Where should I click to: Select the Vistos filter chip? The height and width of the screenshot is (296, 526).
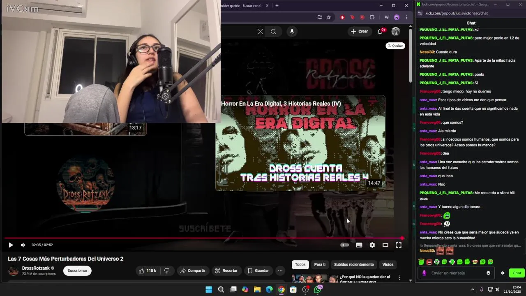388,265
